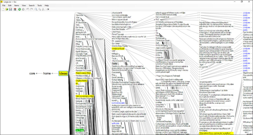Click the Find previous icon

(x=40, y=9)
